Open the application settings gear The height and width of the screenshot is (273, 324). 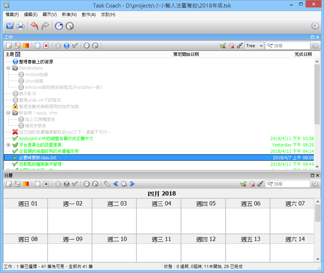pyautogui.click(x=315, y=26)
